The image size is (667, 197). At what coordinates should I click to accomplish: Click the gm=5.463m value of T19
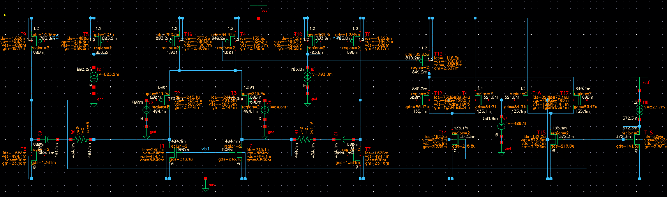196,49
